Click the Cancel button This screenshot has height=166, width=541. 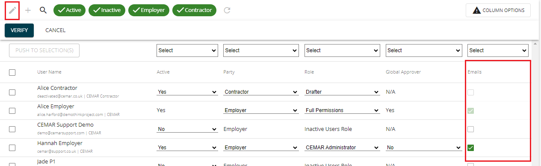(x=56, y=30)
